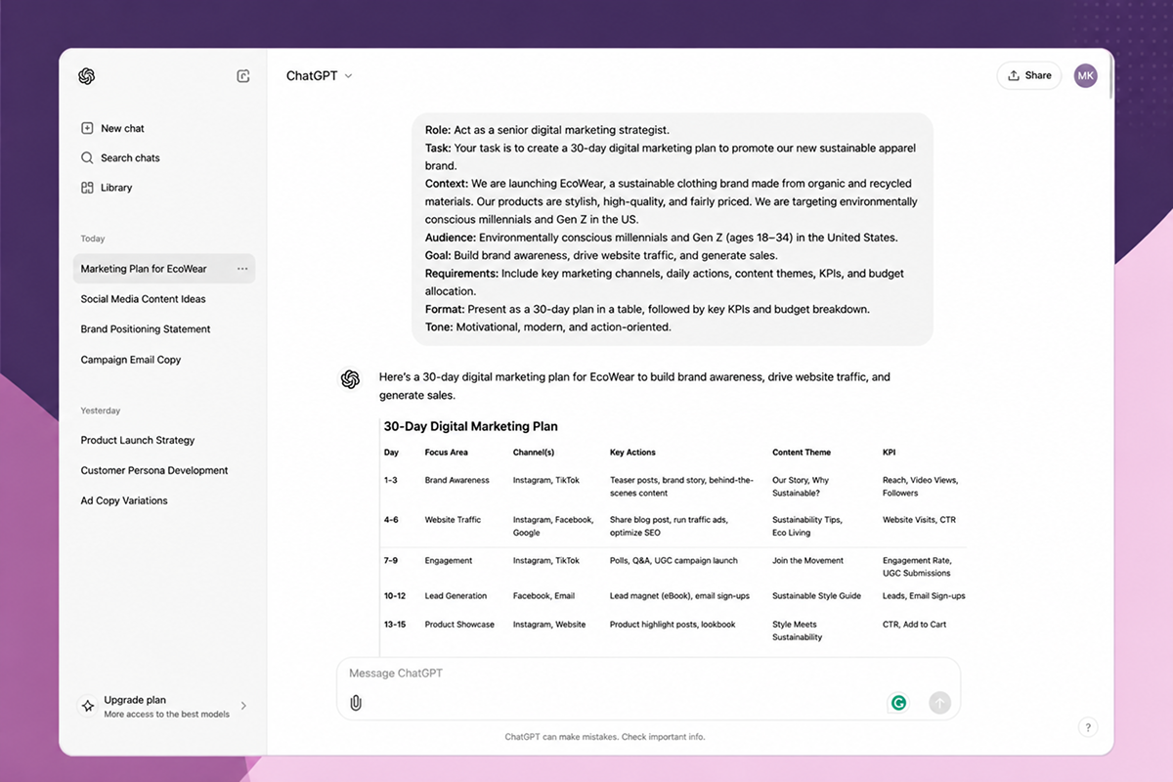Image resolution: width=1173 pixels, height=782 pixels.
Task: Click the Product Showcase cell
Action: (x=459, y=625)
